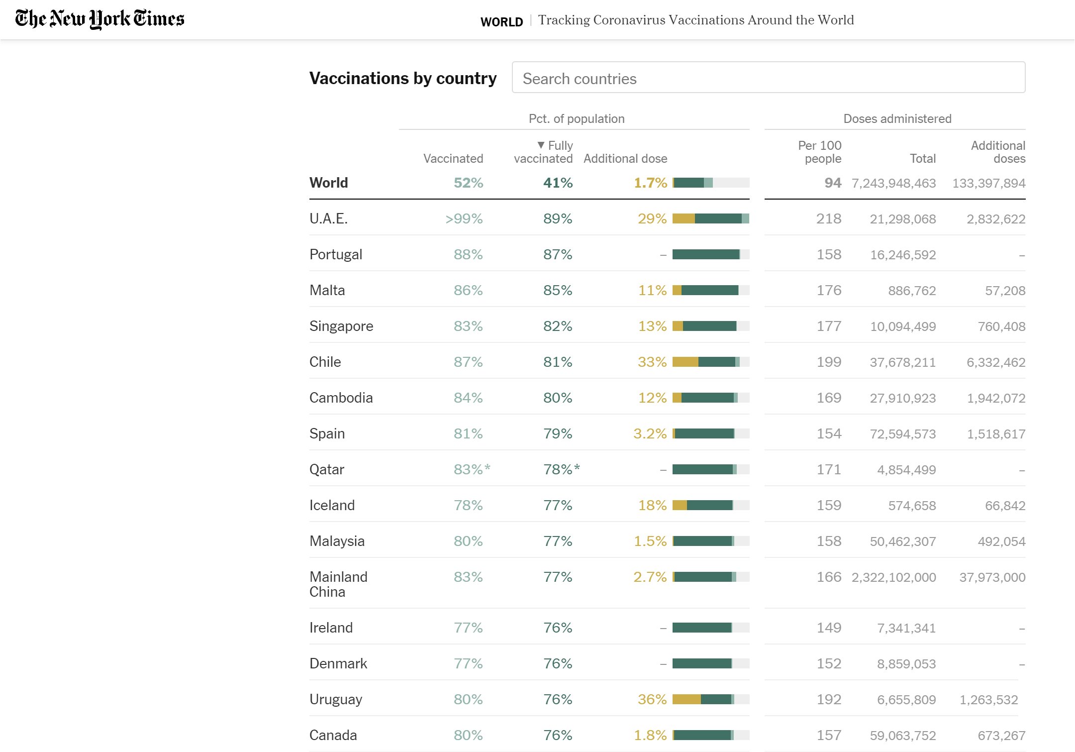
Task: Click the Fully vaccinated sort arrow
Action: 541,145
